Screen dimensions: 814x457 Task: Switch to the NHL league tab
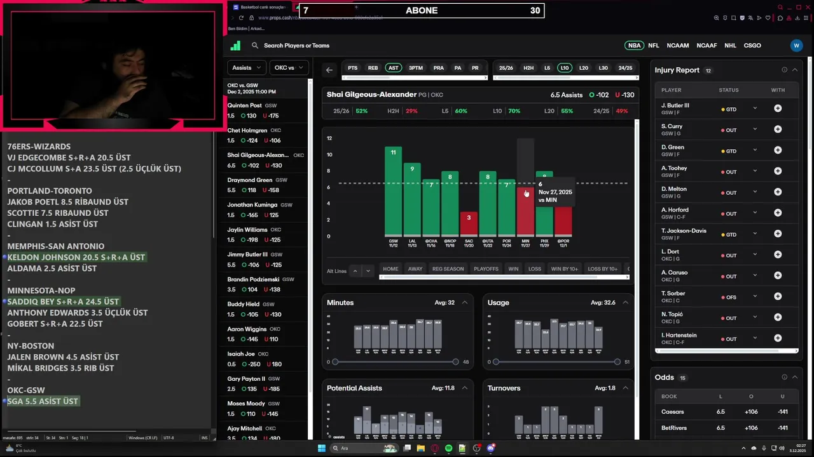coord(730,46)
